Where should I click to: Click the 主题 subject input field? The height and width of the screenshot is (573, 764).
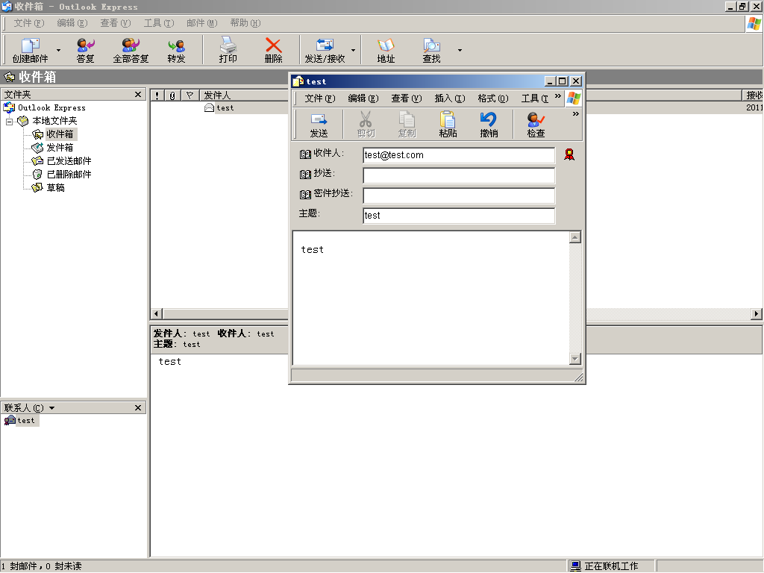459,216
